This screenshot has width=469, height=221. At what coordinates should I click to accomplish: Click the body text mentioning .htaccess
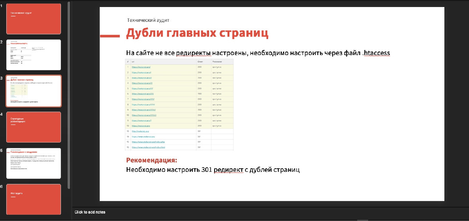pos(258,53)
